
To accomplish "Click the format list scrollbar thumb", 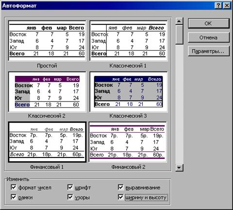I will click(179, 35).
